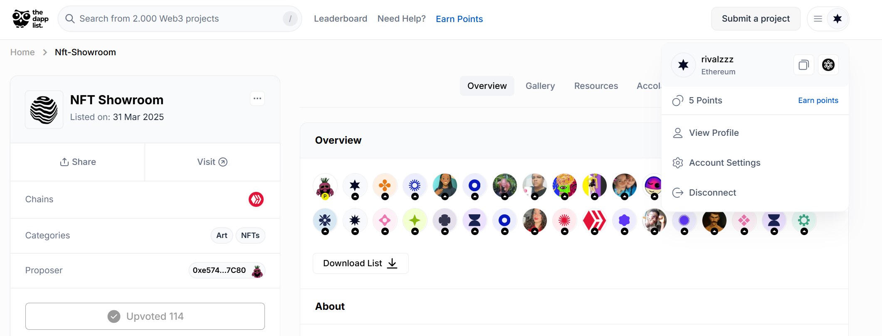Screen dimensions: 882x336
Task: Copy wallet address icon next to rivalzzz
Action: pyautogui.click(x=803, y=65)
